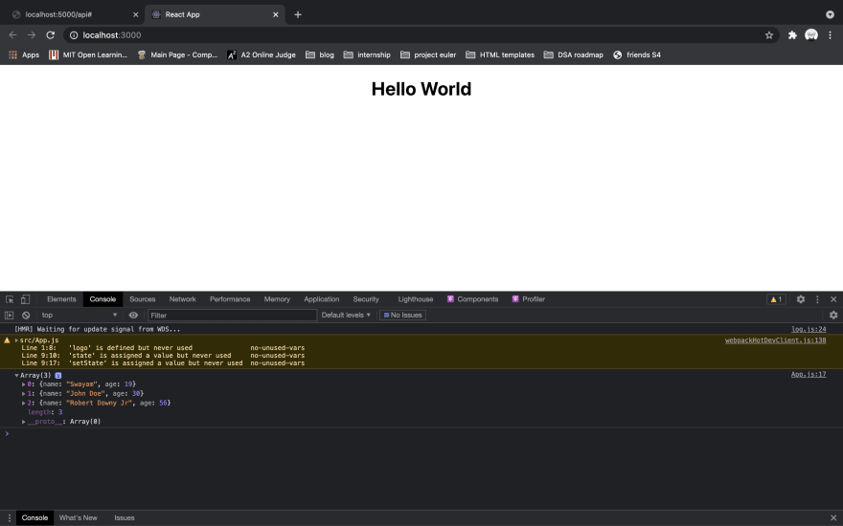Switch to the Performance panel
Image resolution: width=843 pixels, height=526 pixels.
(230, 299)
